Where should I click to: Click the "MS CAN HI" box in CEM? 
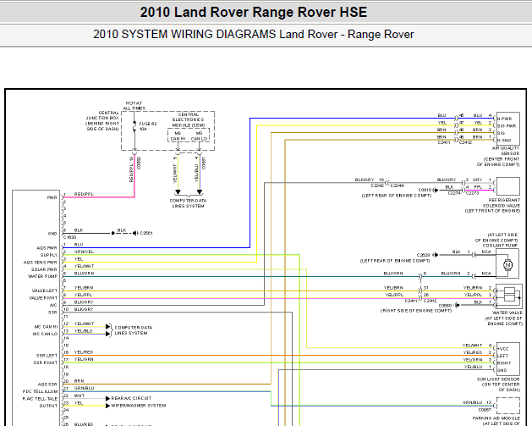click(x=178, y=136)
